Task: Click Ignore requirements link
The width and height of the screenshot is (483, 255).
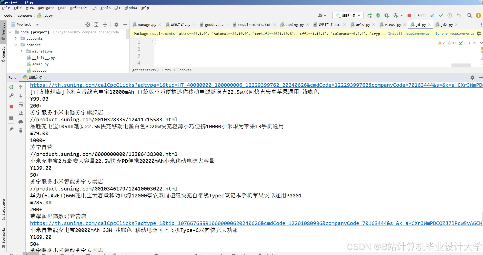Action: point(455,34)
